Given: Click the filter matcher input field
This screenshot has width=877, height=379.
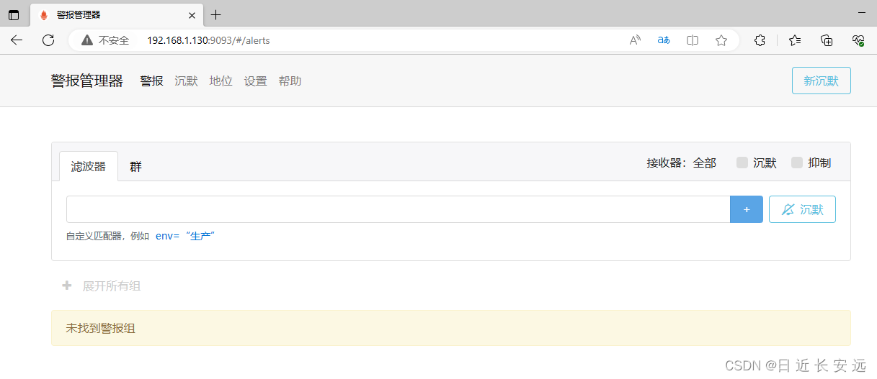Looking at the screenshot, I should coord(398,209).
